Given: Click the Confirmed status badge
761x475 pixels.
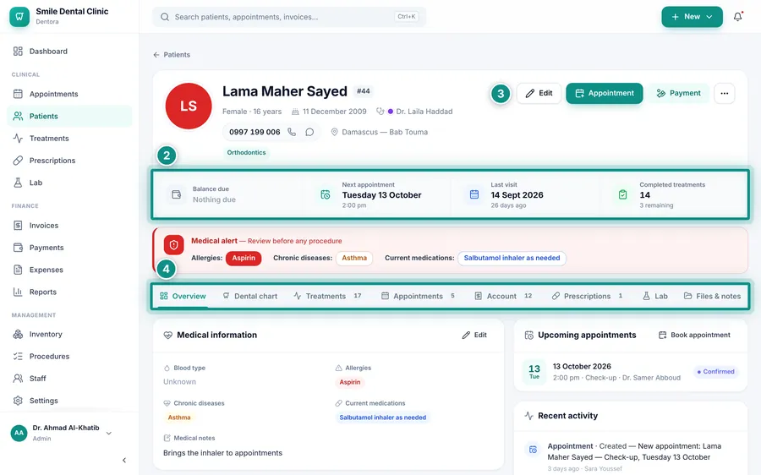Looking at the screenshot, I should click(716, 372).
